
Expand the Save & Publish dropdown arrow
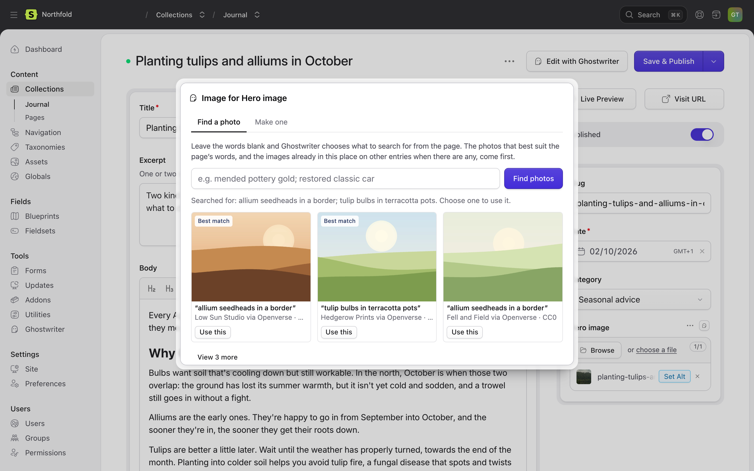713,61
